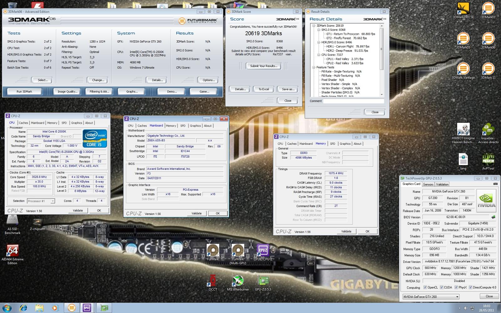Collapse 3DMark Score tree node

tap(314, 26)
